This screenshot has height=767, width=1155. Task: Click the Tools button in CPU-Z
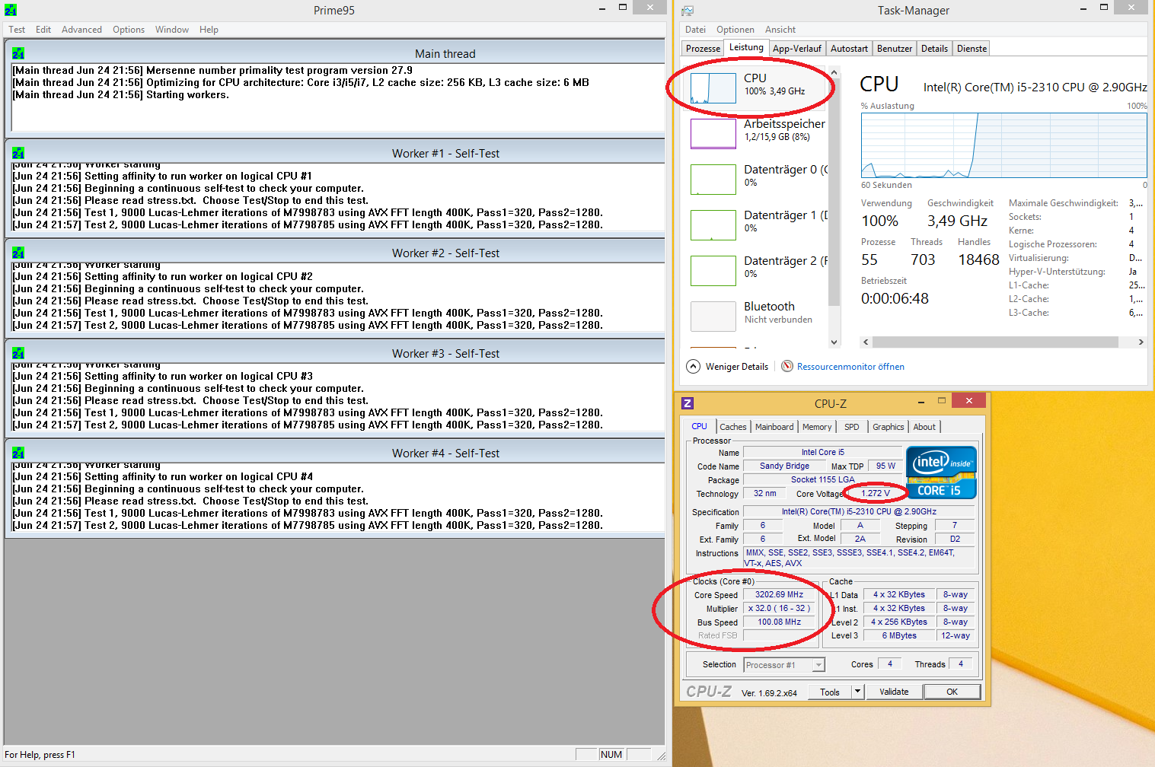tap(830, 692)
